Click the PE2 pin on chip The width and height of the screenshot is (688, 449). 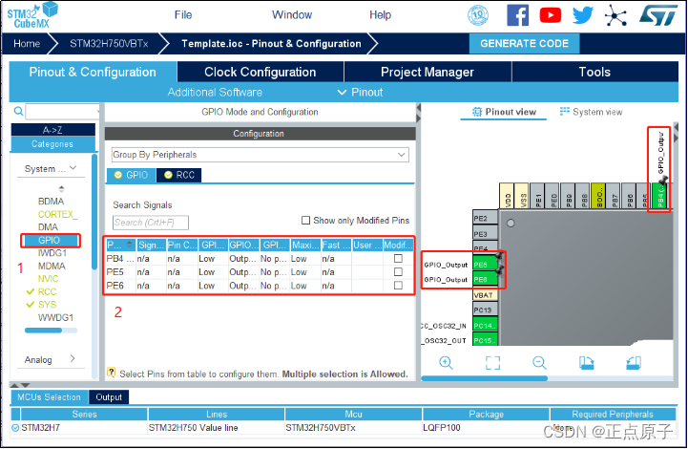coord(486,218)
